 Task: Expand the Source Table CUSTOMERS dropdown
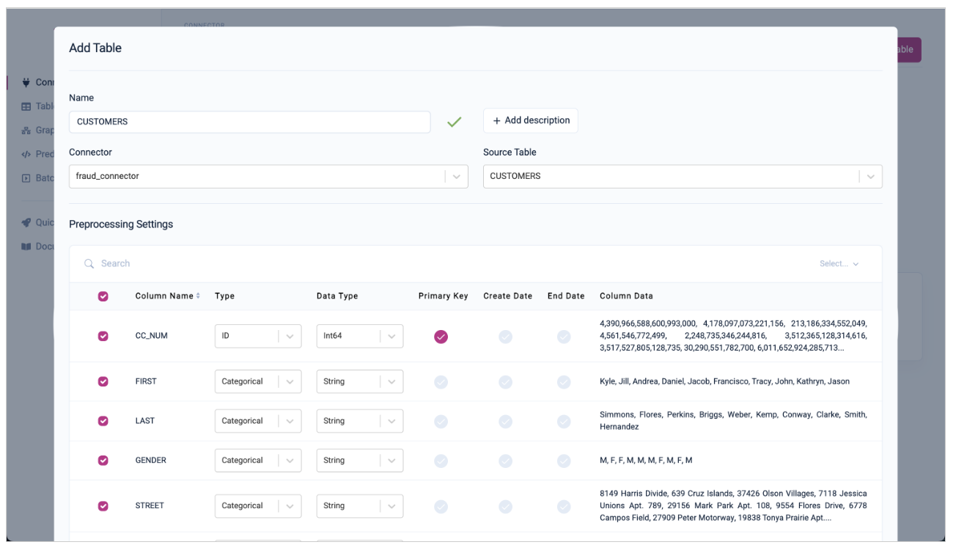(683, 176)
